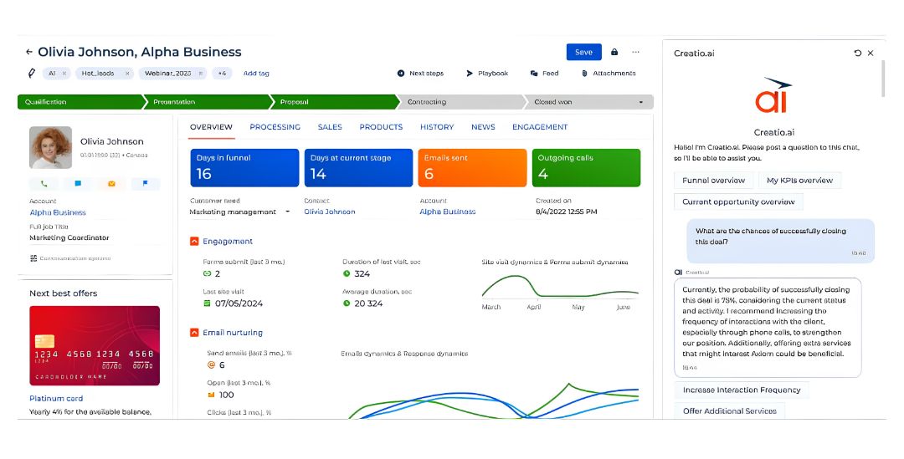Open Communication options

(x=70, y=258)
